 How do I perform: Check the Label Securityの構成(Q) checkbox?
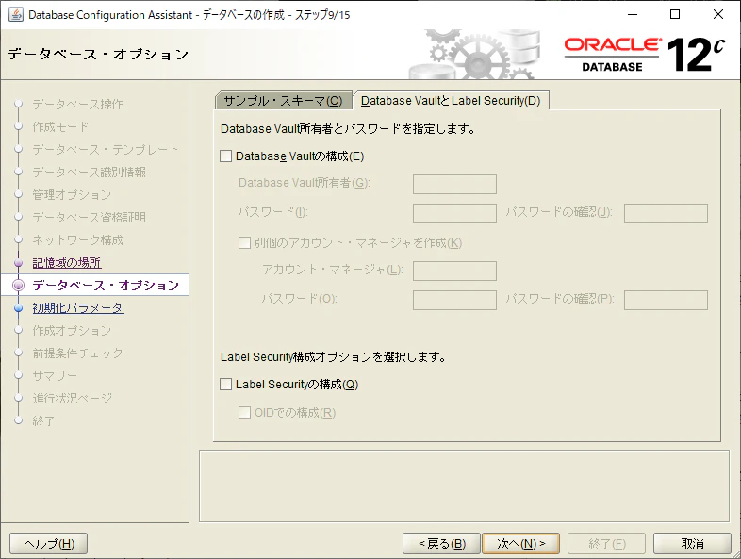point(226,385)
